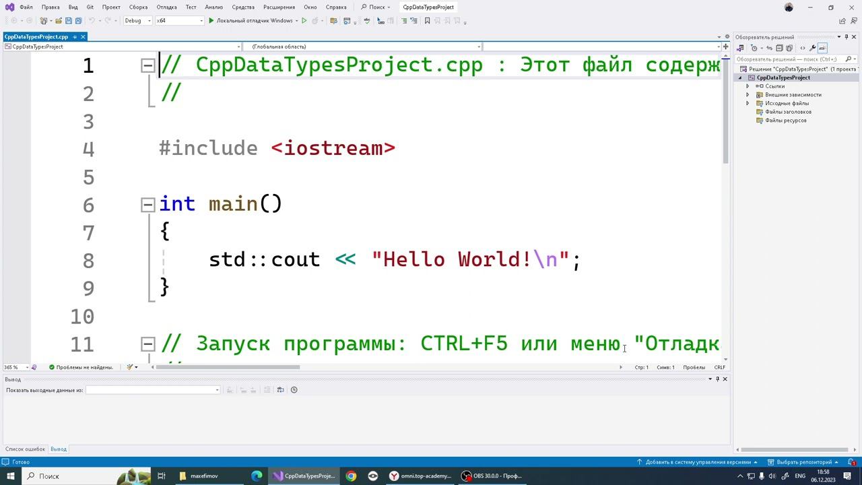
Task: Click the Проблемы не найдены status indicator
Action: [81, 367]
